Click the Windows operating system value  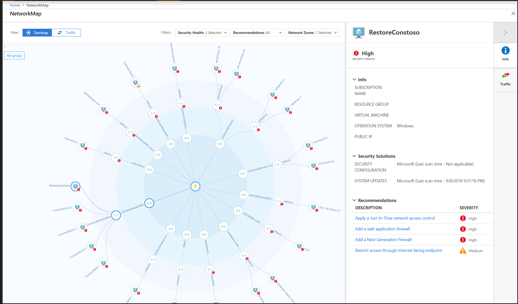405,126
